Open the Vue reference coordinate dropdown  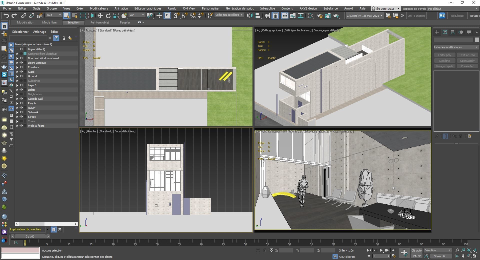point(136,15)
